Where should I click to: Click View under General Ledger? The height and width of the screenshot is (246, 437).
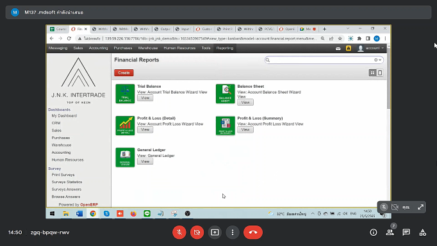click(145, 161)
